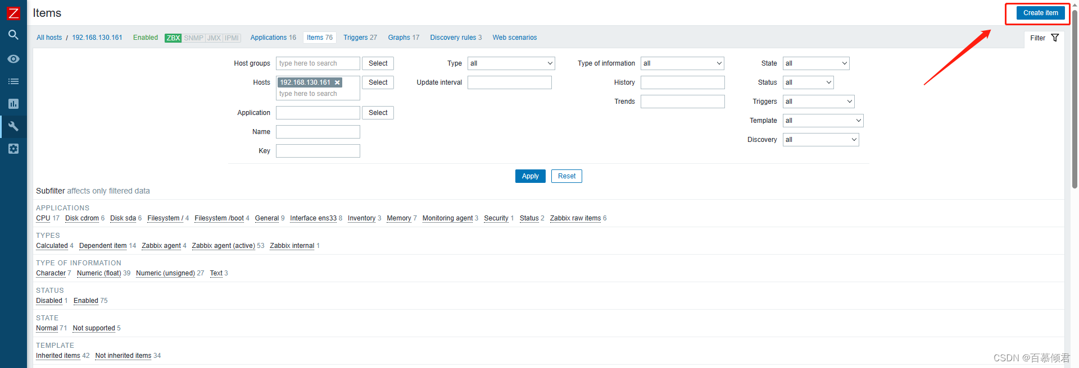Switch to Applications 16 tab
This screenshot has height=368, width=1079.
click(x=273, y=38)
